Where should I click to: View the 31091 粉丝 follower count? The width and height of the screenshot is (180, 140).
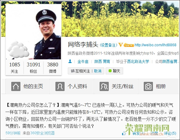[34, 68]
